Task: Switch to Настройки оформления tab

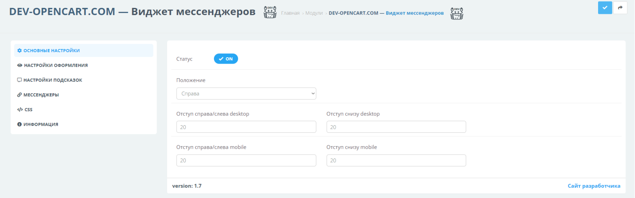Action: click(x=84, y=65)
